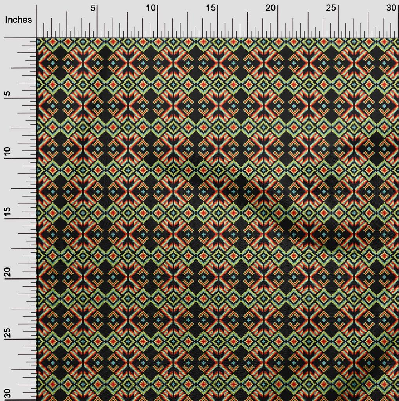Screen dimensions: 399x401
Task: Click the "Inches" unit label
Action: point(18,20)
